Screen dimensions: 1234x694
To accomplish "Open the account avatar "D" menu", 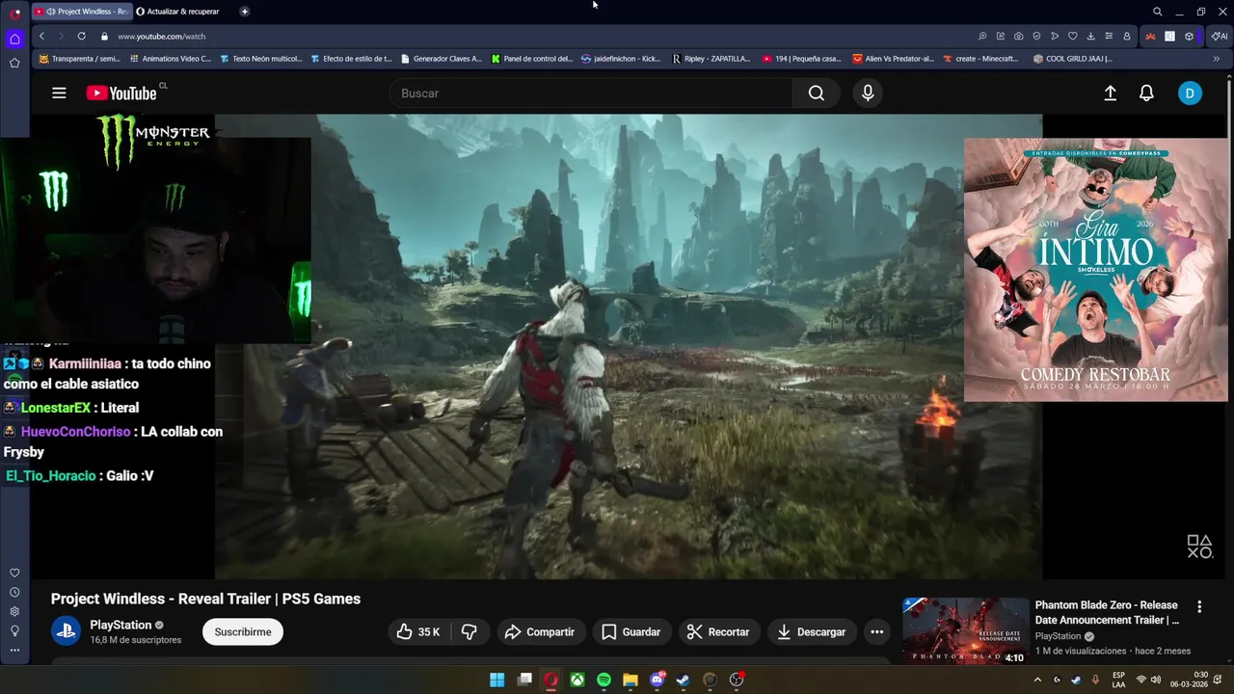I will pyautogui.click(x=1190, y=93).
